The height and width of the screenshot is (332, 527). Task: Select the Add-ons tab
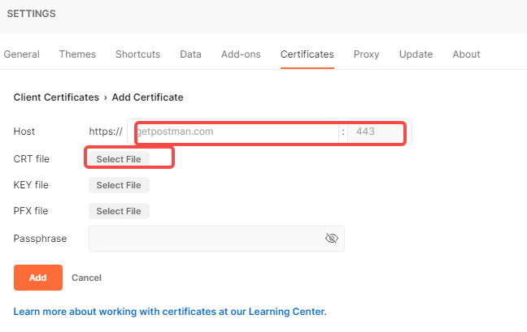point(241,54)
